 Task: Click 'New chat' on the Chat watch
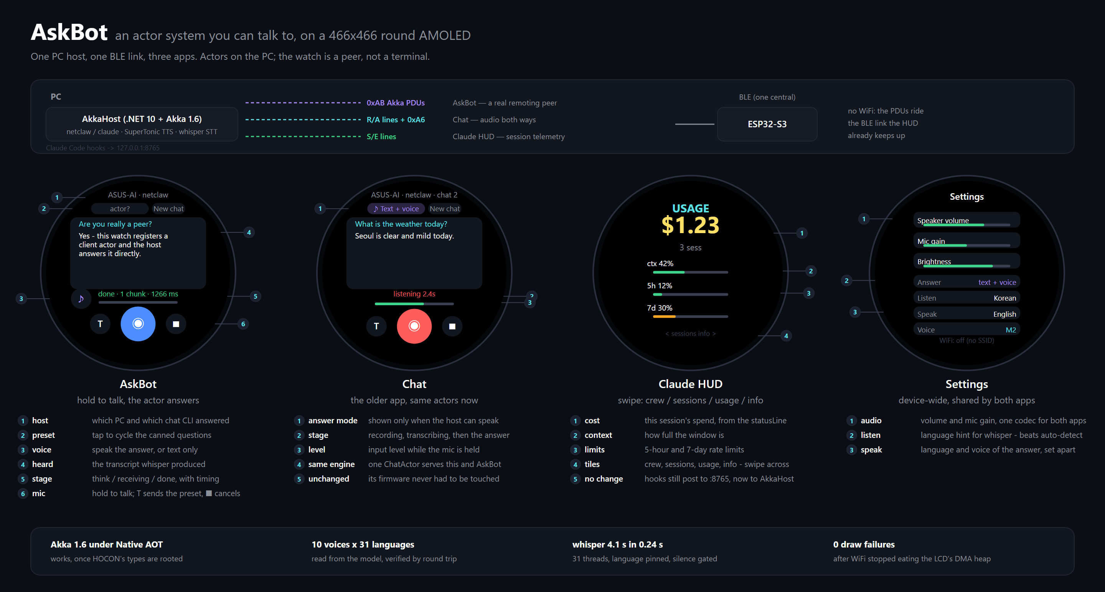pos(444,209)
